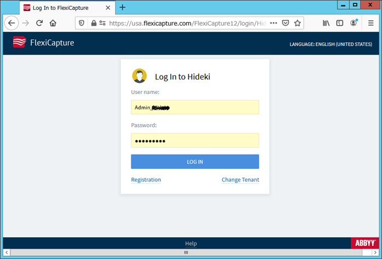This screenshot has width=382, height=259.
Task: Open the Library bookmarks and history icon
Action: [326, 23]
